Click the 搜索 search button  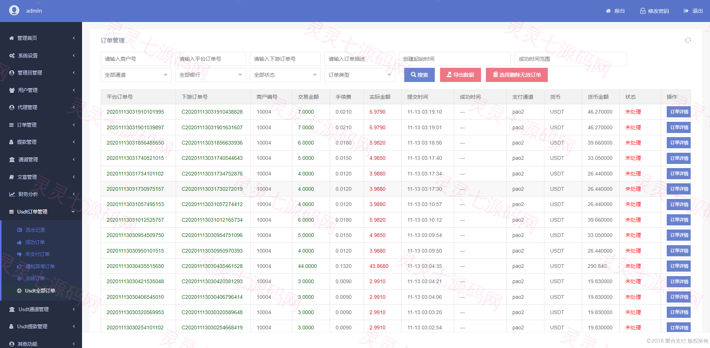[x=420, y=75]
